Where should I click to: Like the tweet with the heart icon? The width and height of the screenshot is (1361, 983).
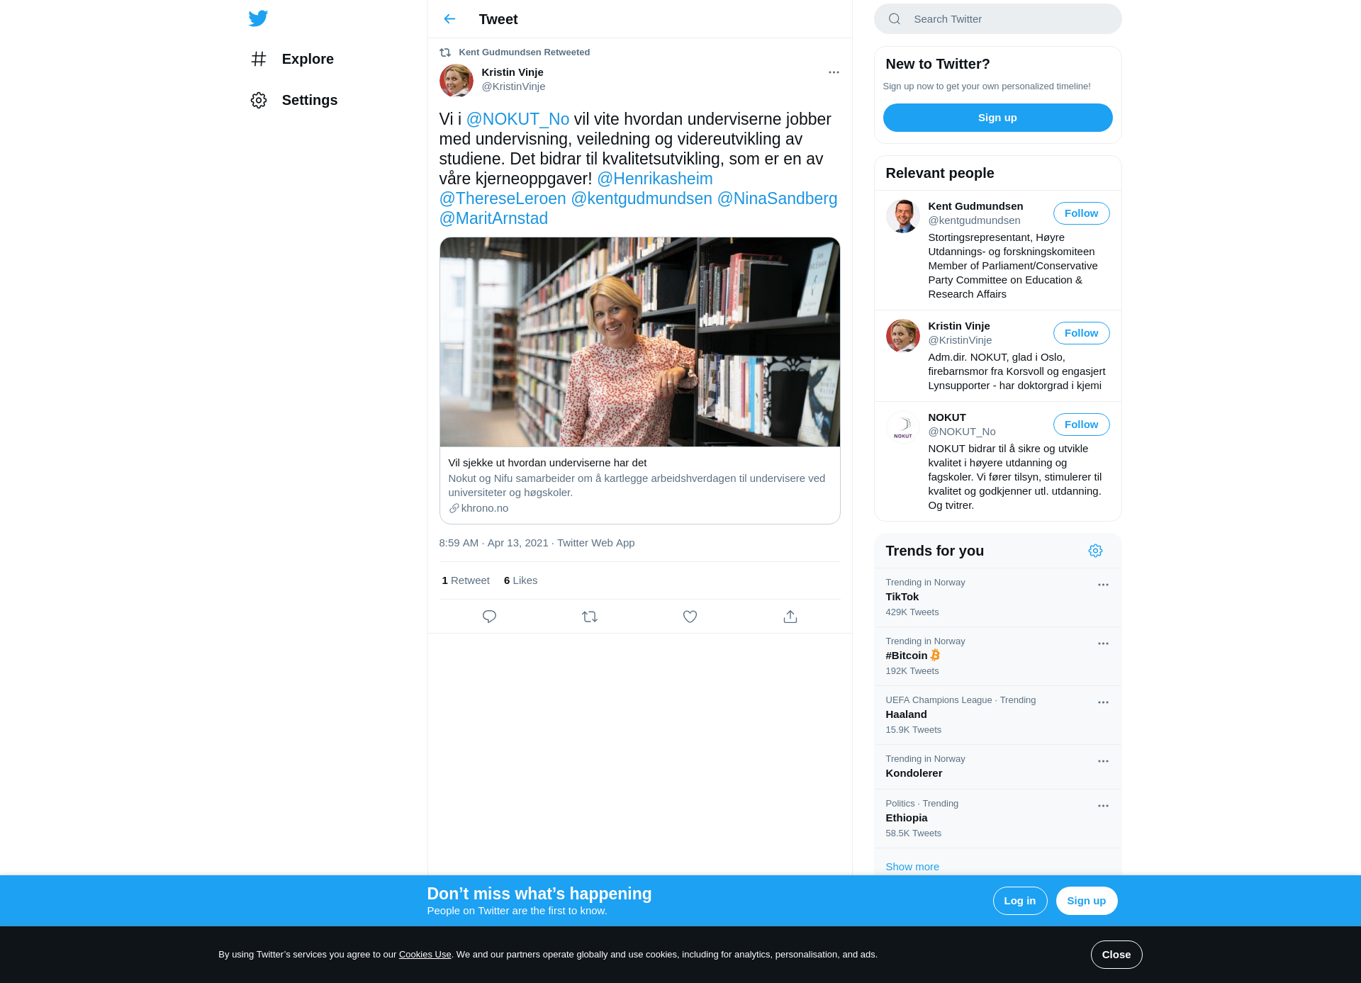click(x=690, y=617)
